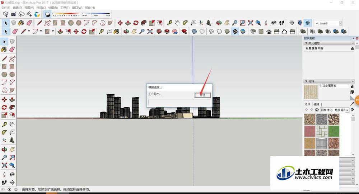Select the Section Plane tool in horizontal toolbar
This screenshot has width=359, height=194.
point(292,23)
